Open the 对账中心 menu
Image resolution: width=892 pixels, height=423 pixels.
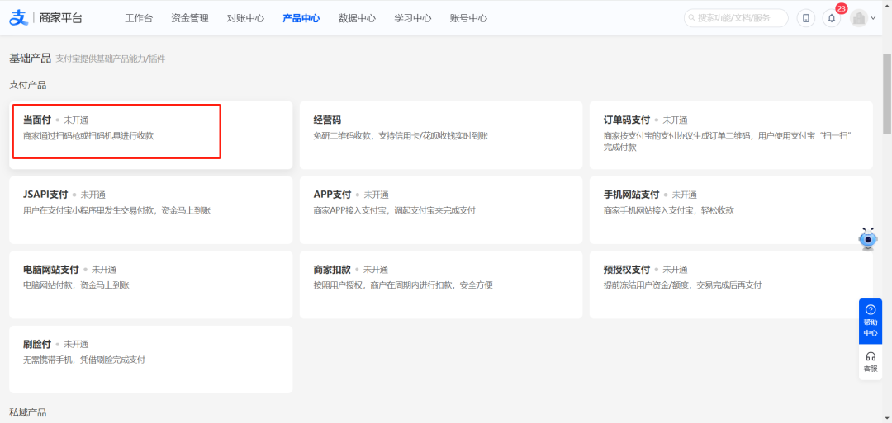coord(246,18)
